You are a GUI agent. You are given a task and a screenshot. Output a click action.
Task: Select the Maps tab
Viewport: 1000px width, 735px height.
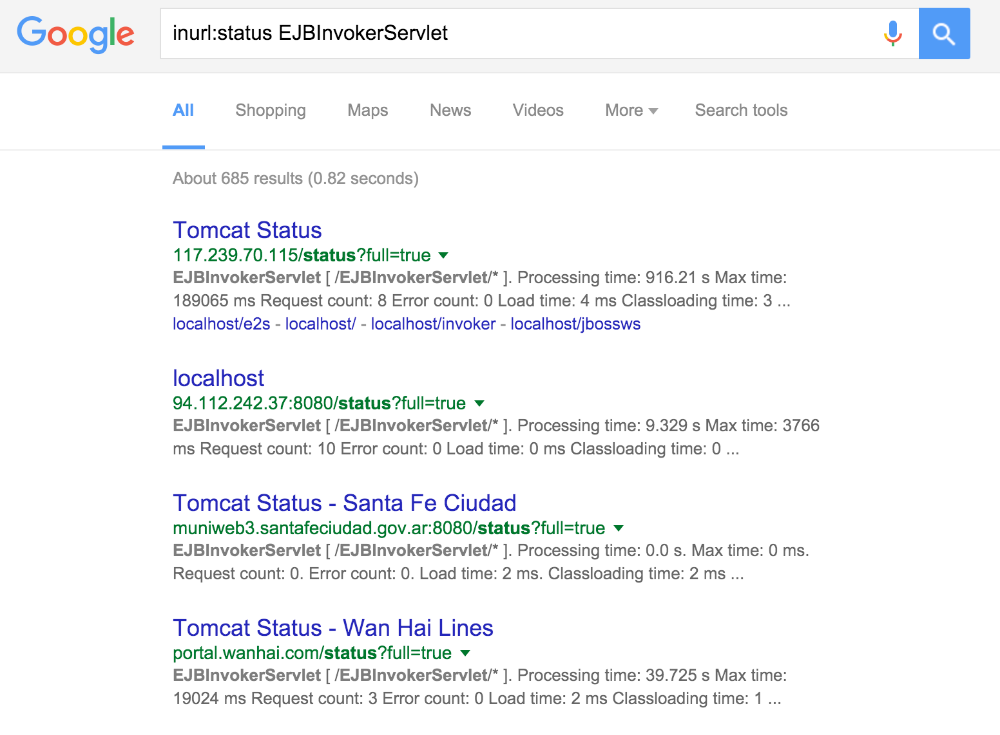367,110
